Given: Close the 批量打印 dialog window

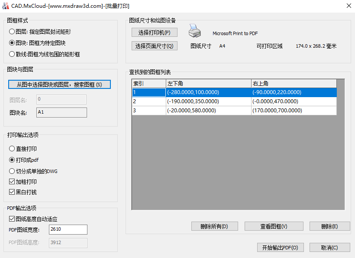Looking at the screenshot, I should click(349, 6).
